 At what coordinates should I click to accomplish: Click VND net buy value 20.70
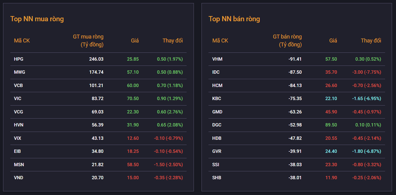tap(98, 178)
